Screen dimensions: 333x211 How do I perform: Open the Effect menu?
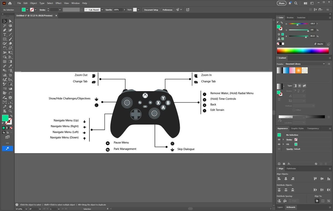pyautogui.click(x=58, y=3)
